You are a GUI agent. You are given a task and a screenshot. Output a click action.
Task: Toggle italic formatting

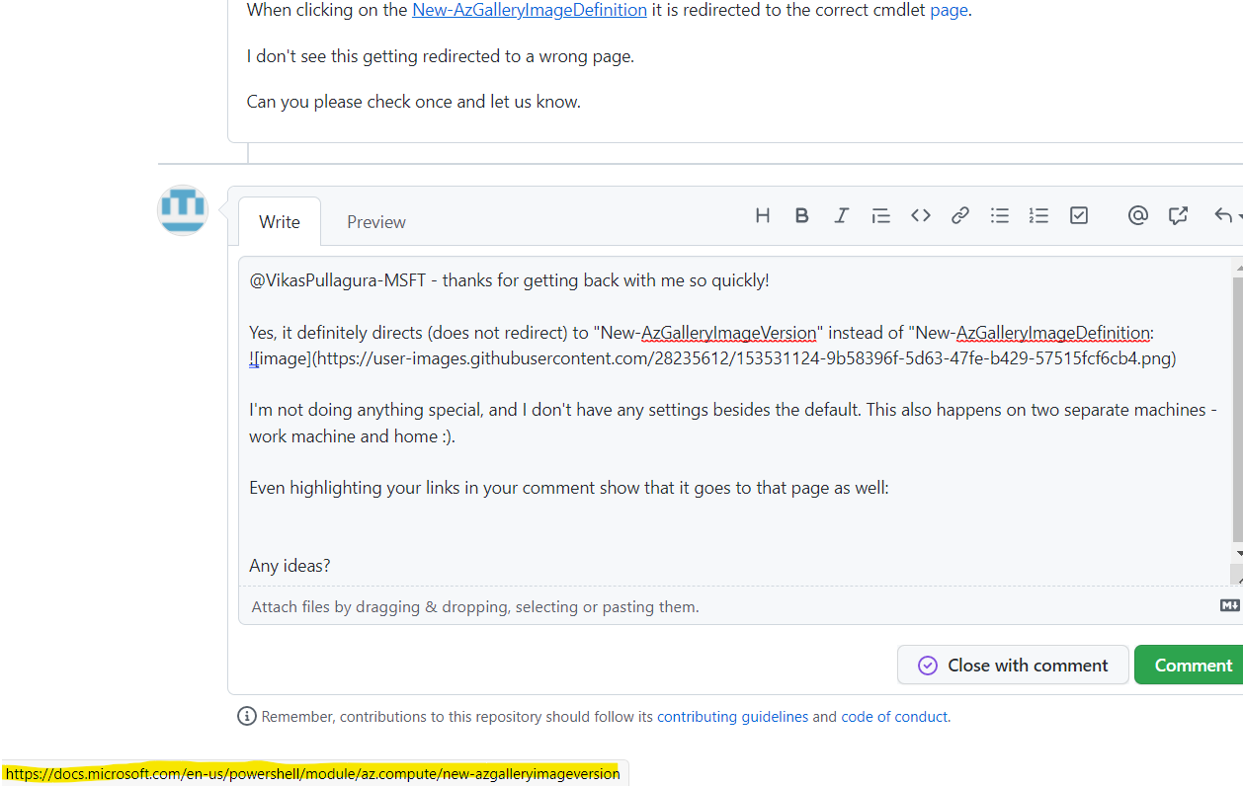[x=841, y=215]
